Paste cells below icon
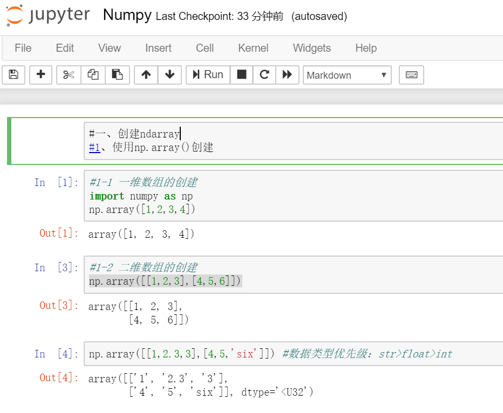503x413 pixels. pos(117,74)
